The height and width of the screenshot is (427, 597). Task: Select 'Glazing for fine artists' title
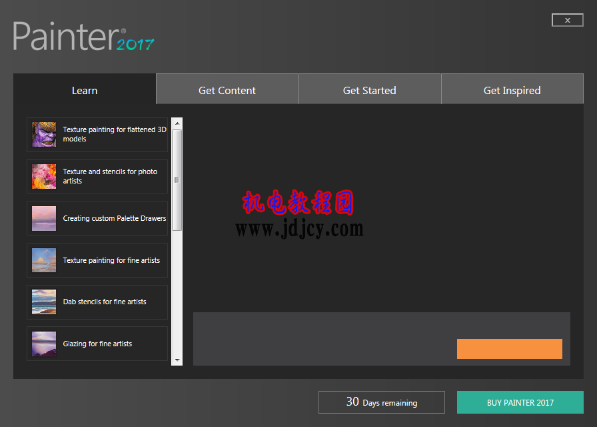point(97,344)
